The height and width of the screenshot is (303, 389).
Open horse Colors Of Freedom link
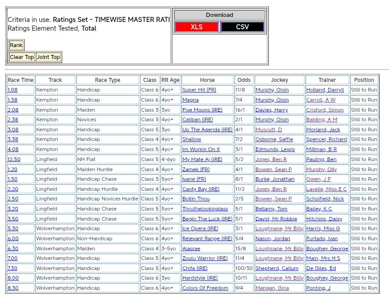click(205, 288)
